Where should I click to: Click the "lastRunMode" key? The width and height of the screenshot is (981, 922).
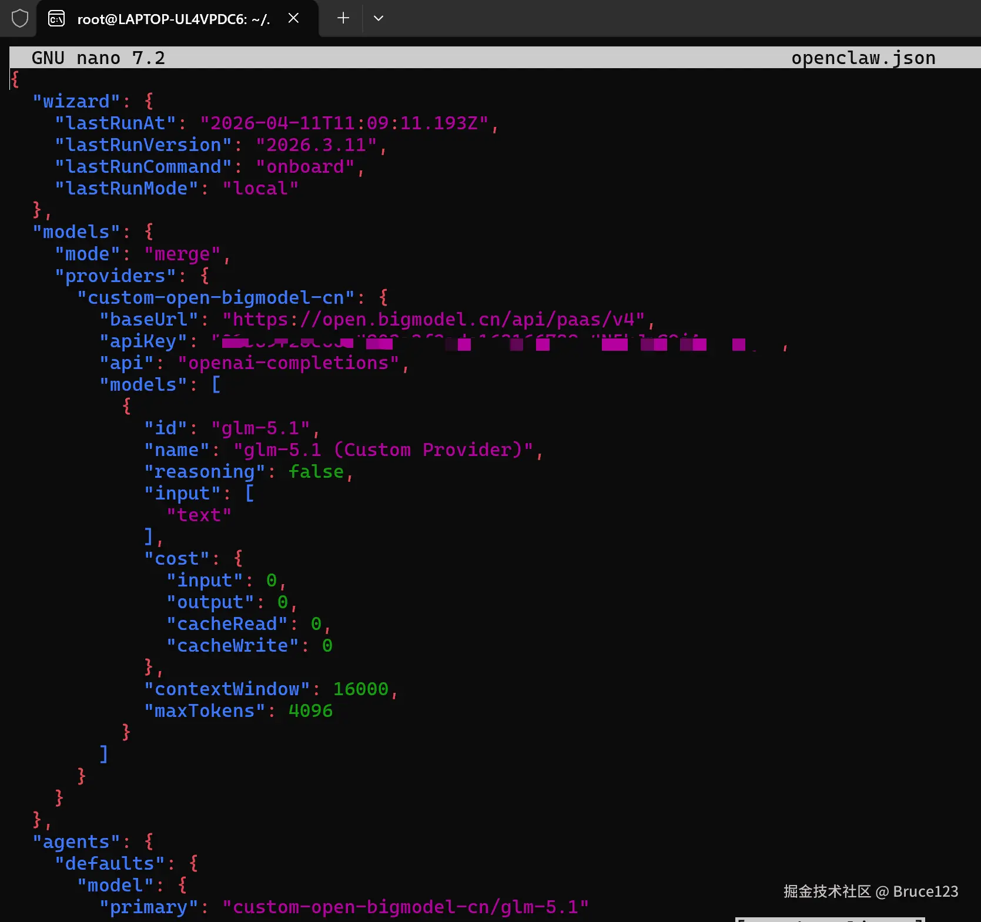pyautogui.click(x=126, y=188)
